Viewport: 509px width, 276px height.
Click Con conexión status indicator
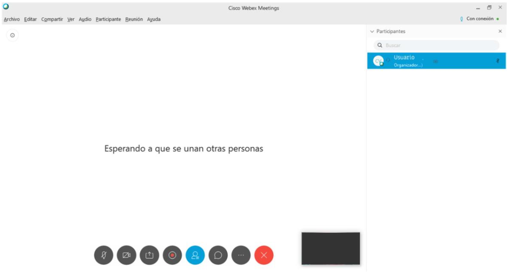coord(479,19)
